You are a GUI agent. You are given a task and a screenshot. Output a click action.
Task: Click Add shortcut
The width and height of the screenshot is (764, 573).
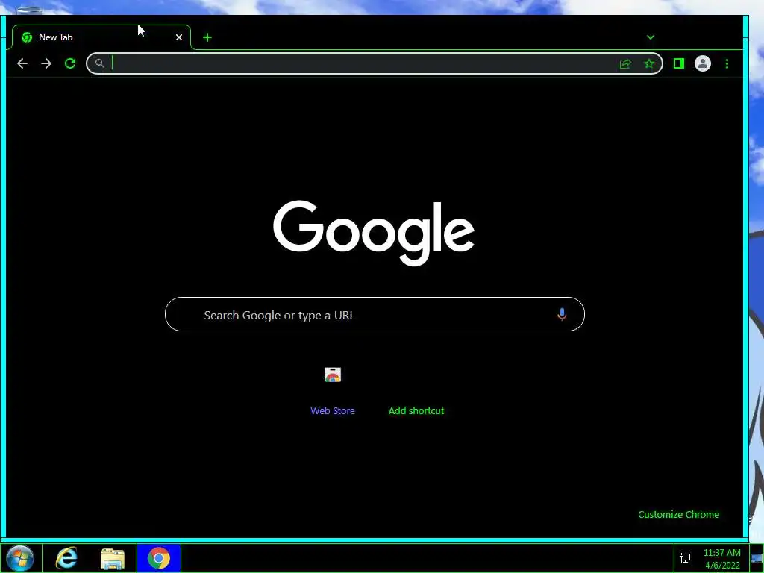[x=416, y=411]
